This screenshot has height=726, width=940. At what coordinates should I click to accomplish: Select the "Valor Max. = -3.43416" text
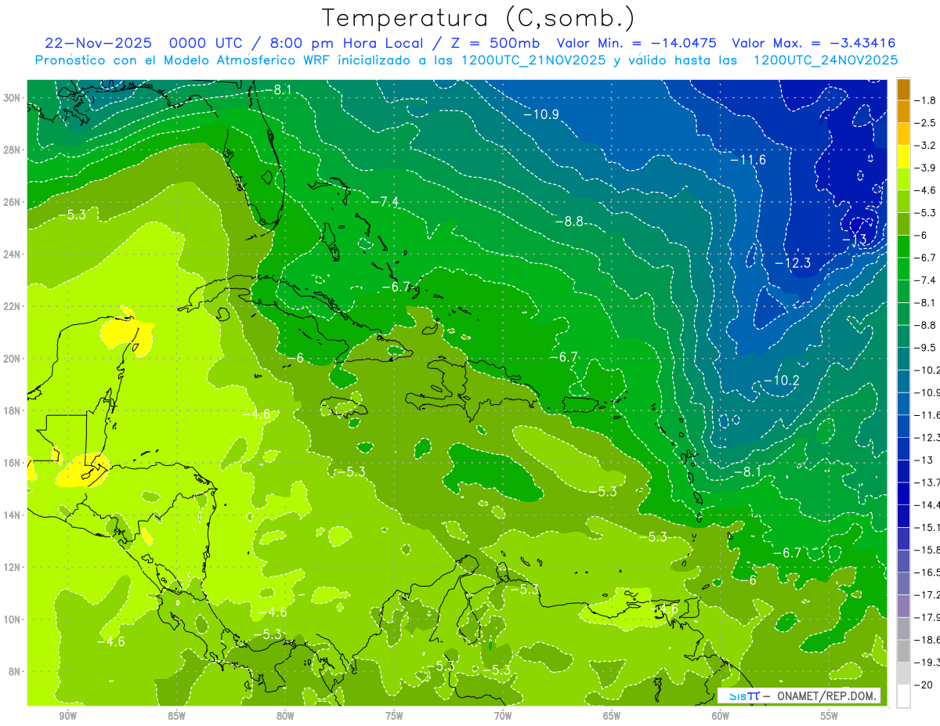pos(814,43)
